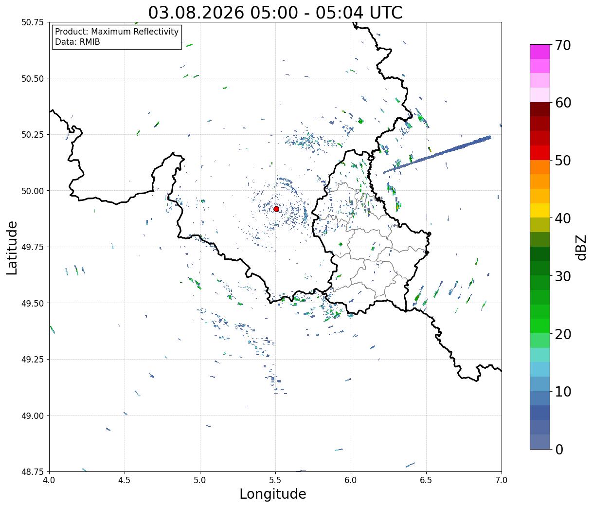
Task: Click the dark red 60 dBZ colorbar band
Action: pyautogui.click(x=540, y=109)
